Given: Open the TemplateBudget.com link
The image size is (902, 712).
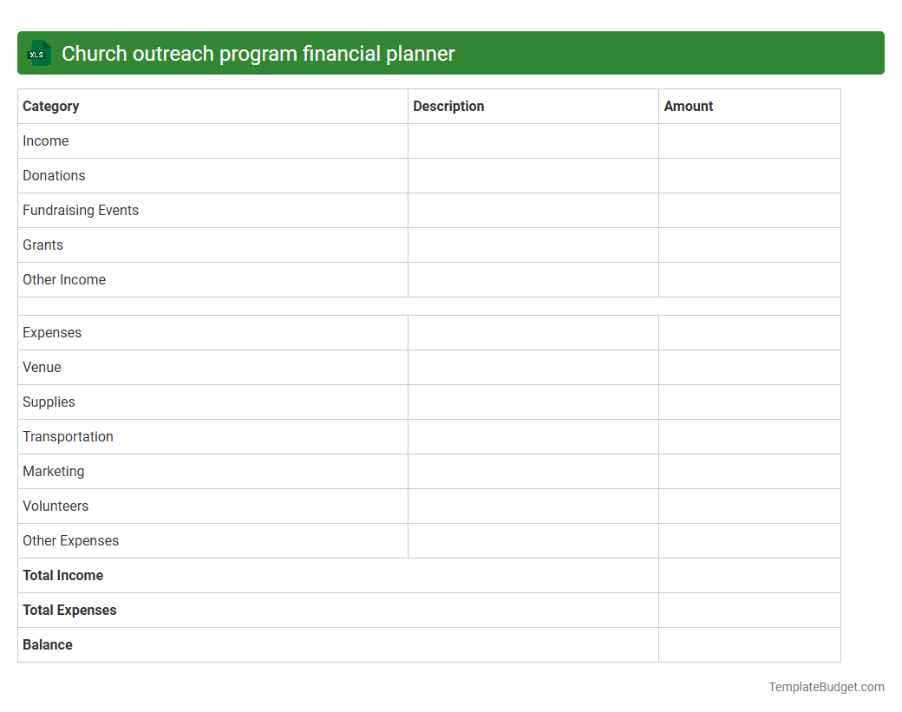Looking at the screenshot, I should [x=827, y=687].
